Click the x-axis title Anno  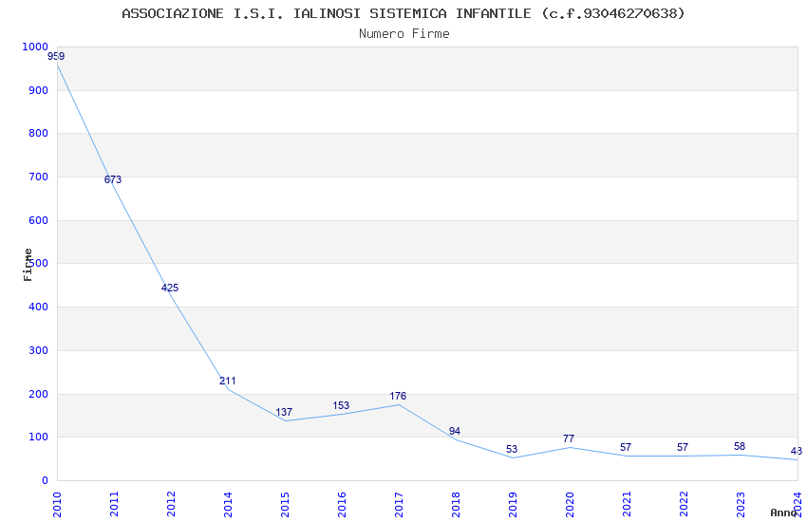point(783,513)
